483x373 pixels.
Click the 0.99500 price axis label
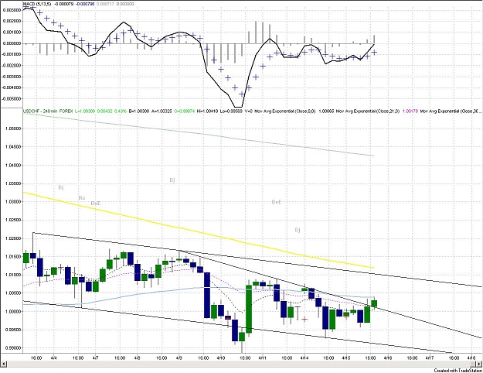pyautogui.click(x=13, y=330)
